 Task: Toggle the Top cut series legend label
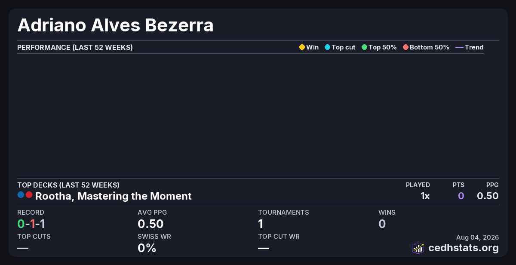tap(343, 47)
